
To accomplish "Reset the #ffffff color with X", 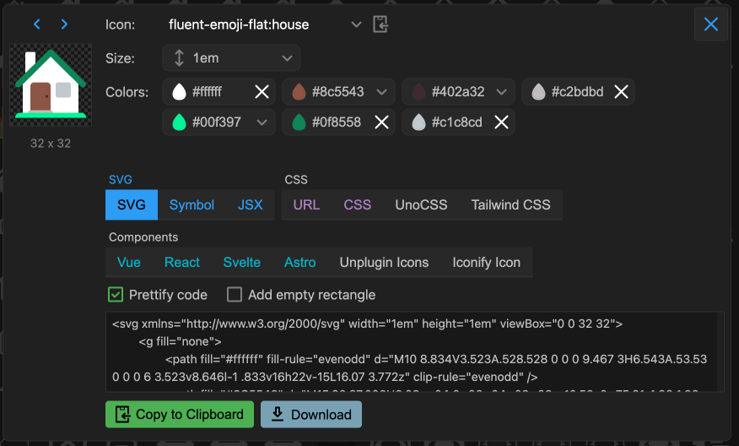I will coord(262,92).
